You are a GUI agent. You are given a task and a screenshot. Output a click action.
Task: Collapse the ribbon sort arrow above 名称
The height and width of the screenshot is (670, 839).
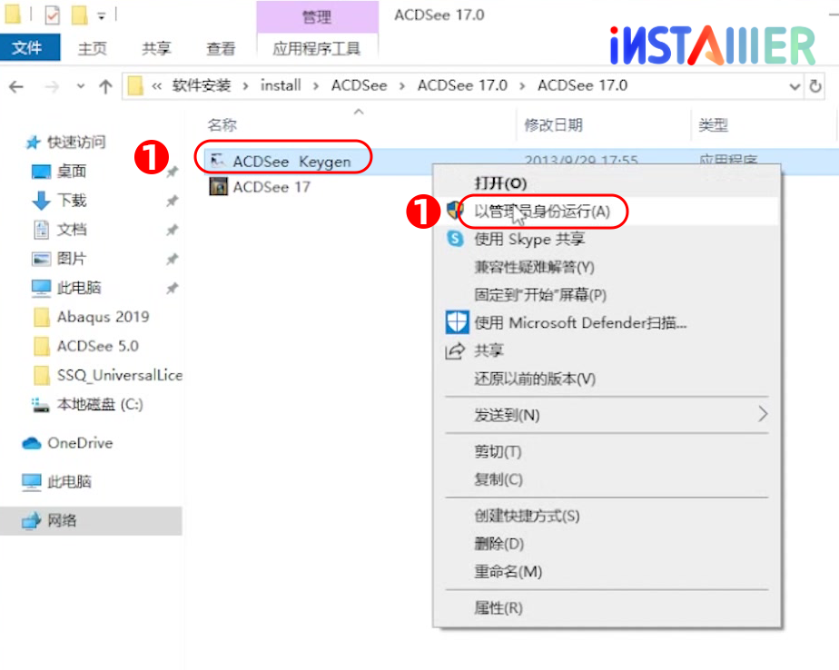pos(359,112)
